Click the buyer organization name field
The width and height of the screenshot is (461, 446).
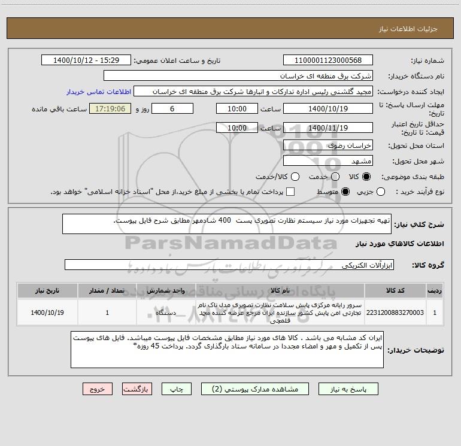(x=238, y=76)
